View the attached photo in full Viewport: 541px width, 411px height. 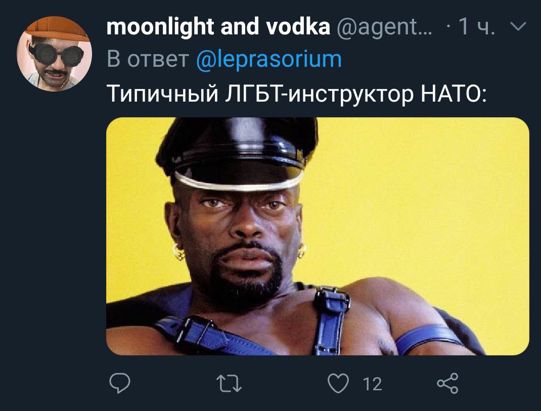[318, 237]
